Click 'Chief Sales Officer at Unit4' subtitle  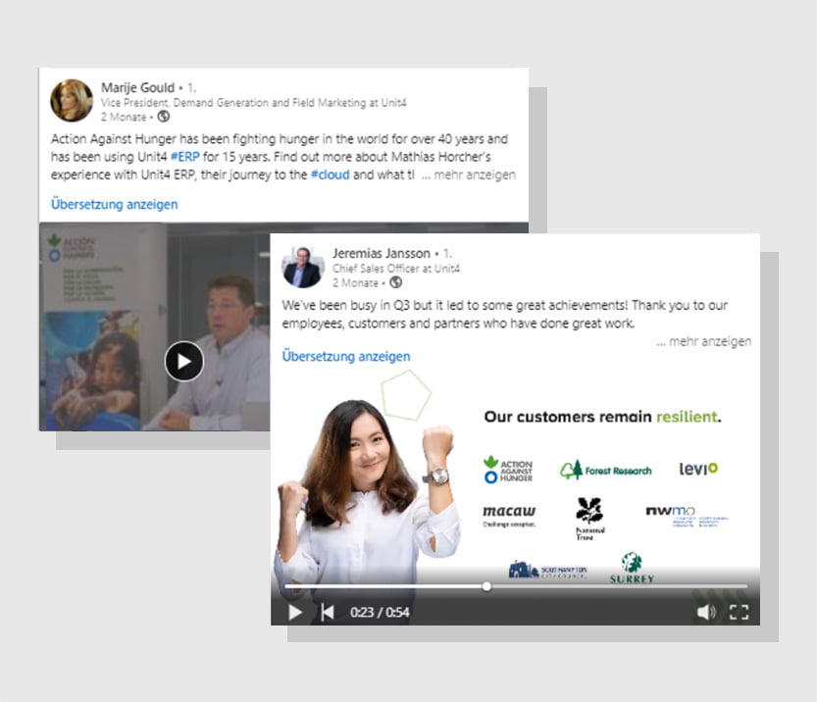click(x=396, y=269)
